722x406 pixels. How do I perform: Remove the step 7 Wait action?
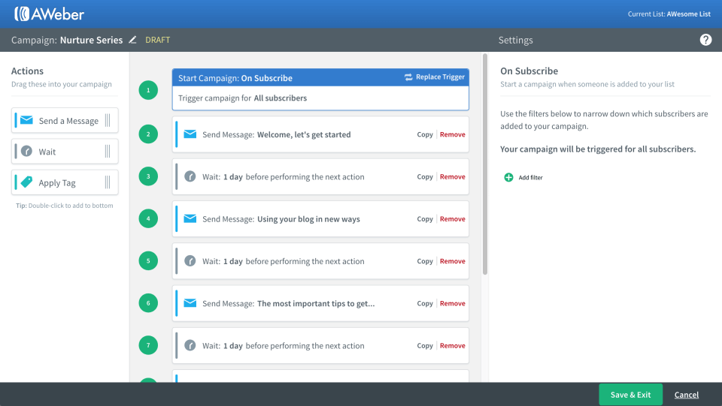pos(452,346)
